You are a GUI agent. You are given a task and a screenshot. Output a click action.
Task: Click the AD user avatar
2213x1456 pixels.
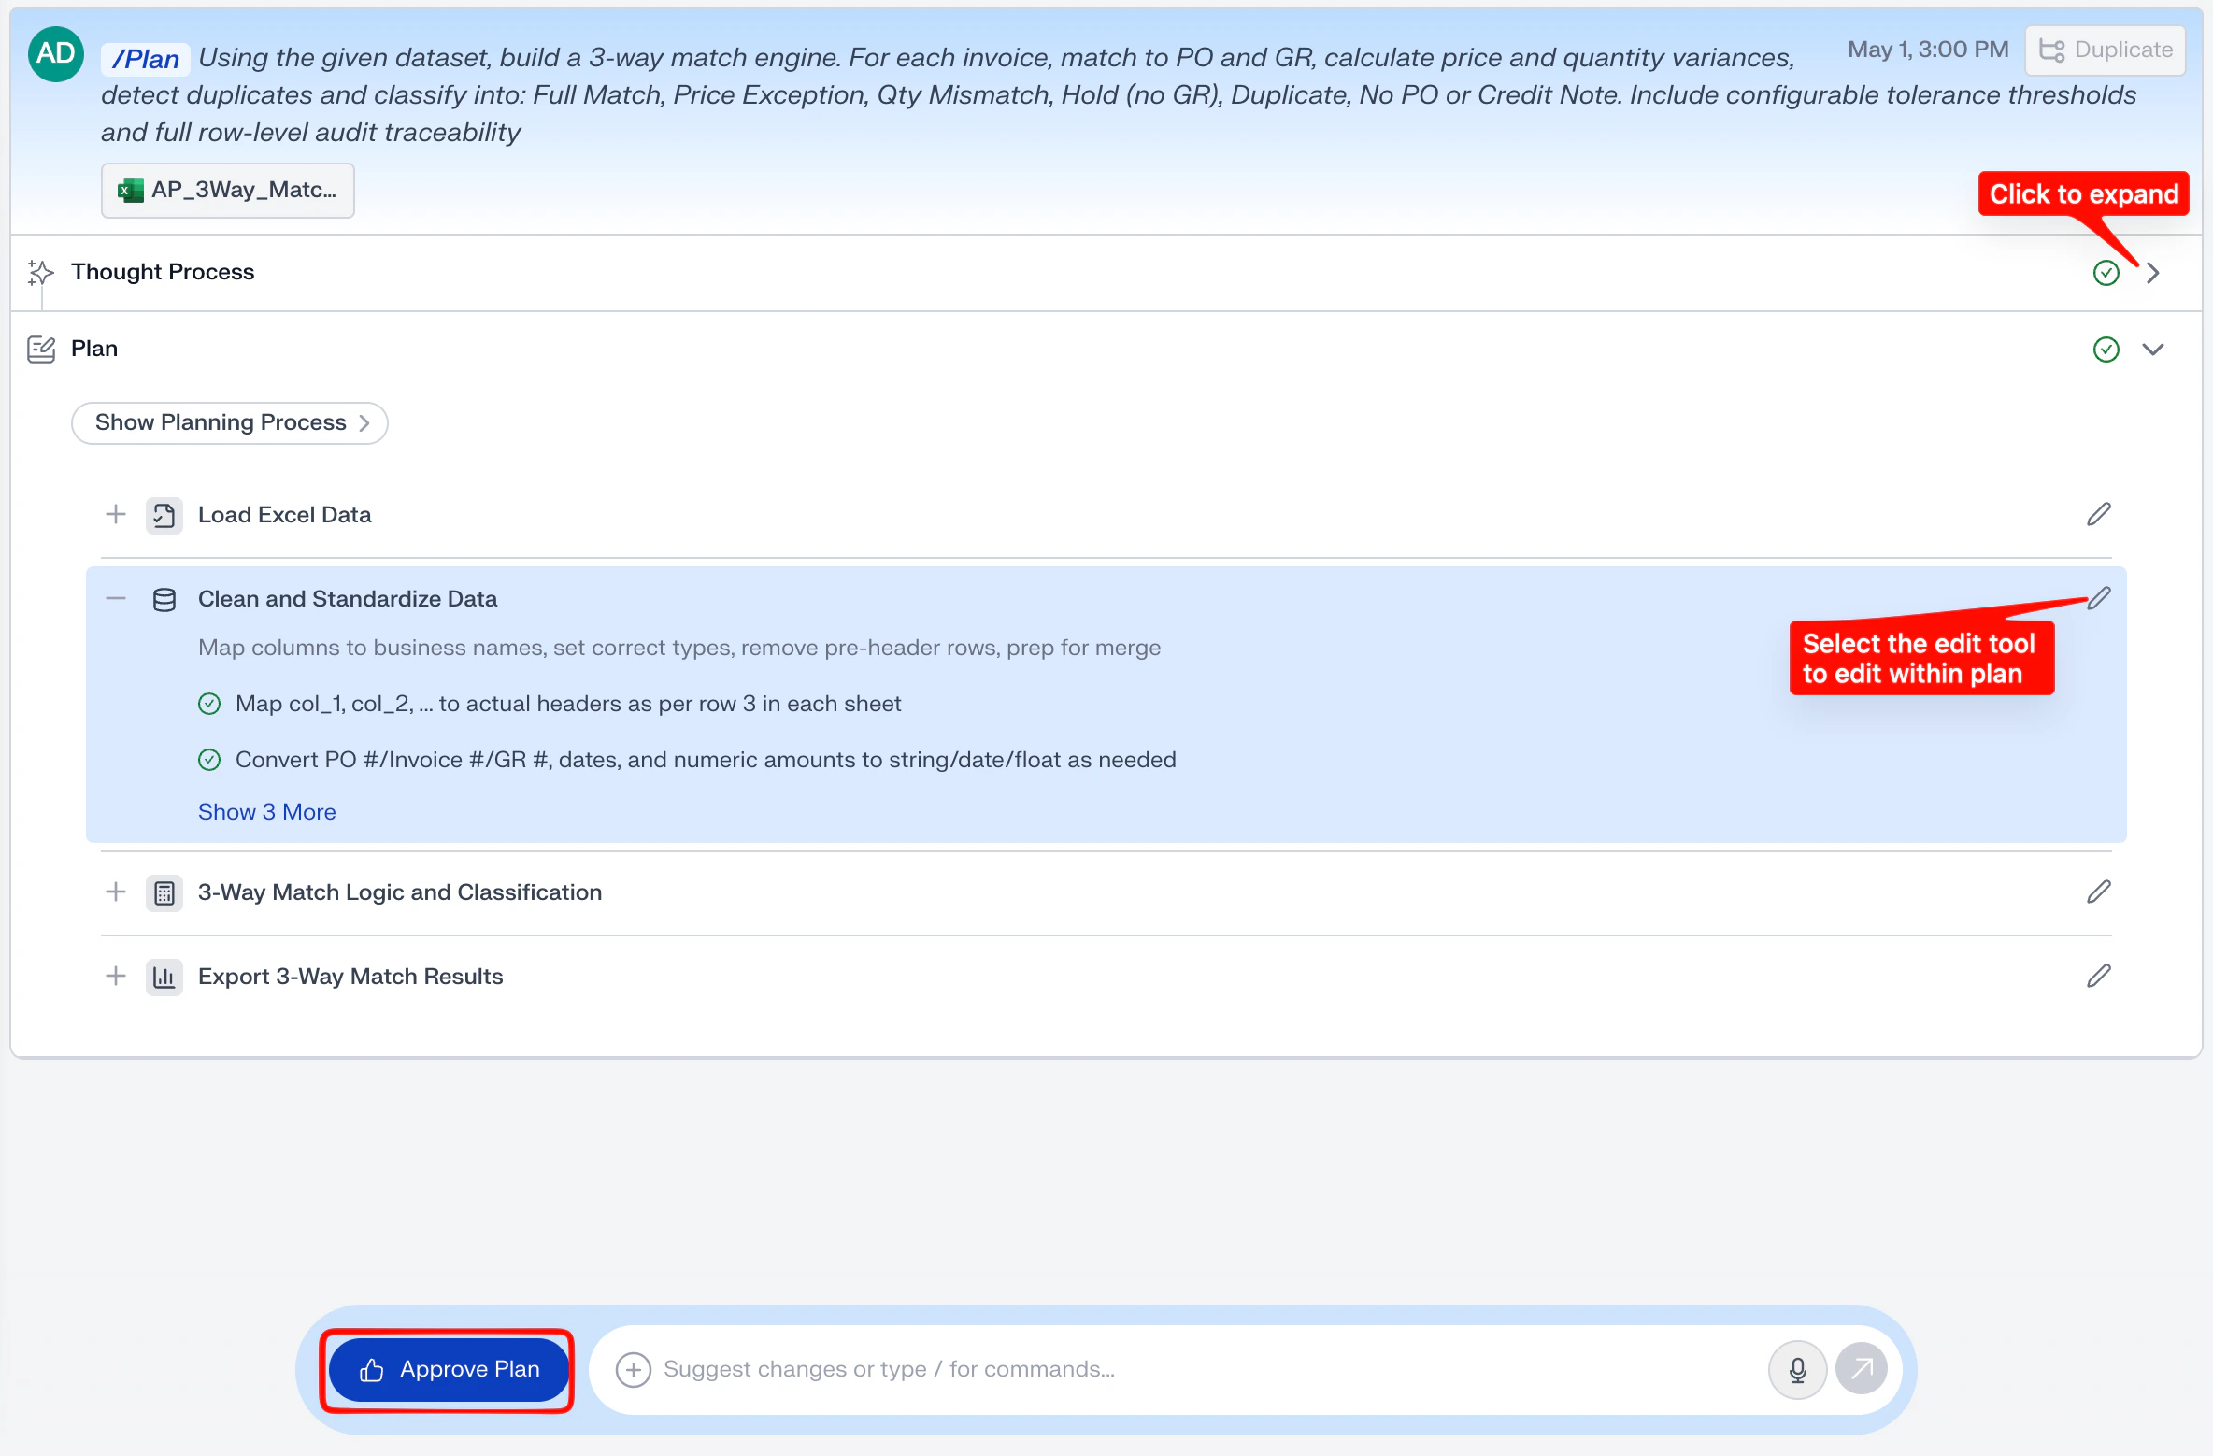point(56,53)
